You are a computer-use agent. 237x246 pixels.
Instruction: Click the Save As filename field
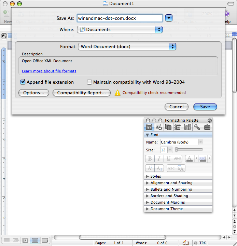[120, 18]
